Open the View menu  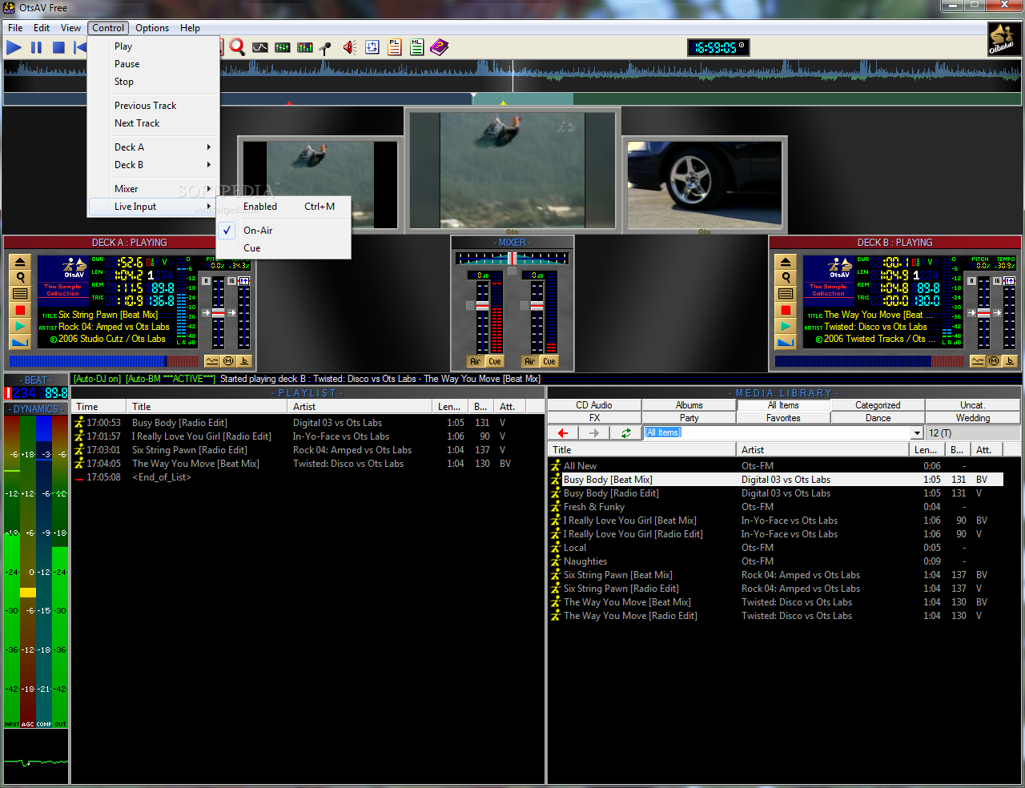(x=70, y=28)
